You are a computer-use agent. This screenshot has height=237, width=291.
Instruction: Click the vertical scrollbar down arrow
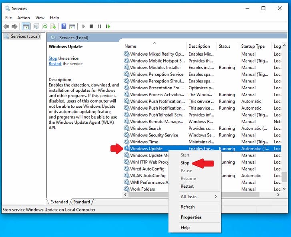pos(285,189)
